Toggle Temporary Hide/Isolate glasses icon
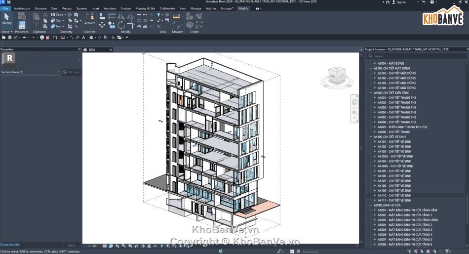The image size is (469, 254). point(156,246)
